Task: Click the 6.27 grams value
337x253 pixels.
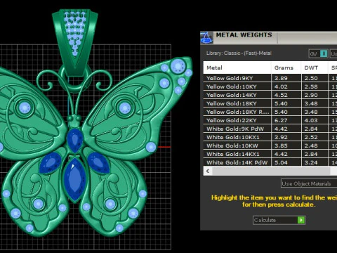Action: pyautogui.click(x=281, y=120)
